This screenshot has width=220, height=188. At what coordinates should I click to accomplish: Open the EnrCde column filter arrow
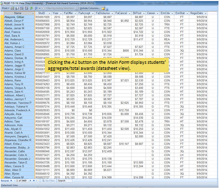click(172, 13)
